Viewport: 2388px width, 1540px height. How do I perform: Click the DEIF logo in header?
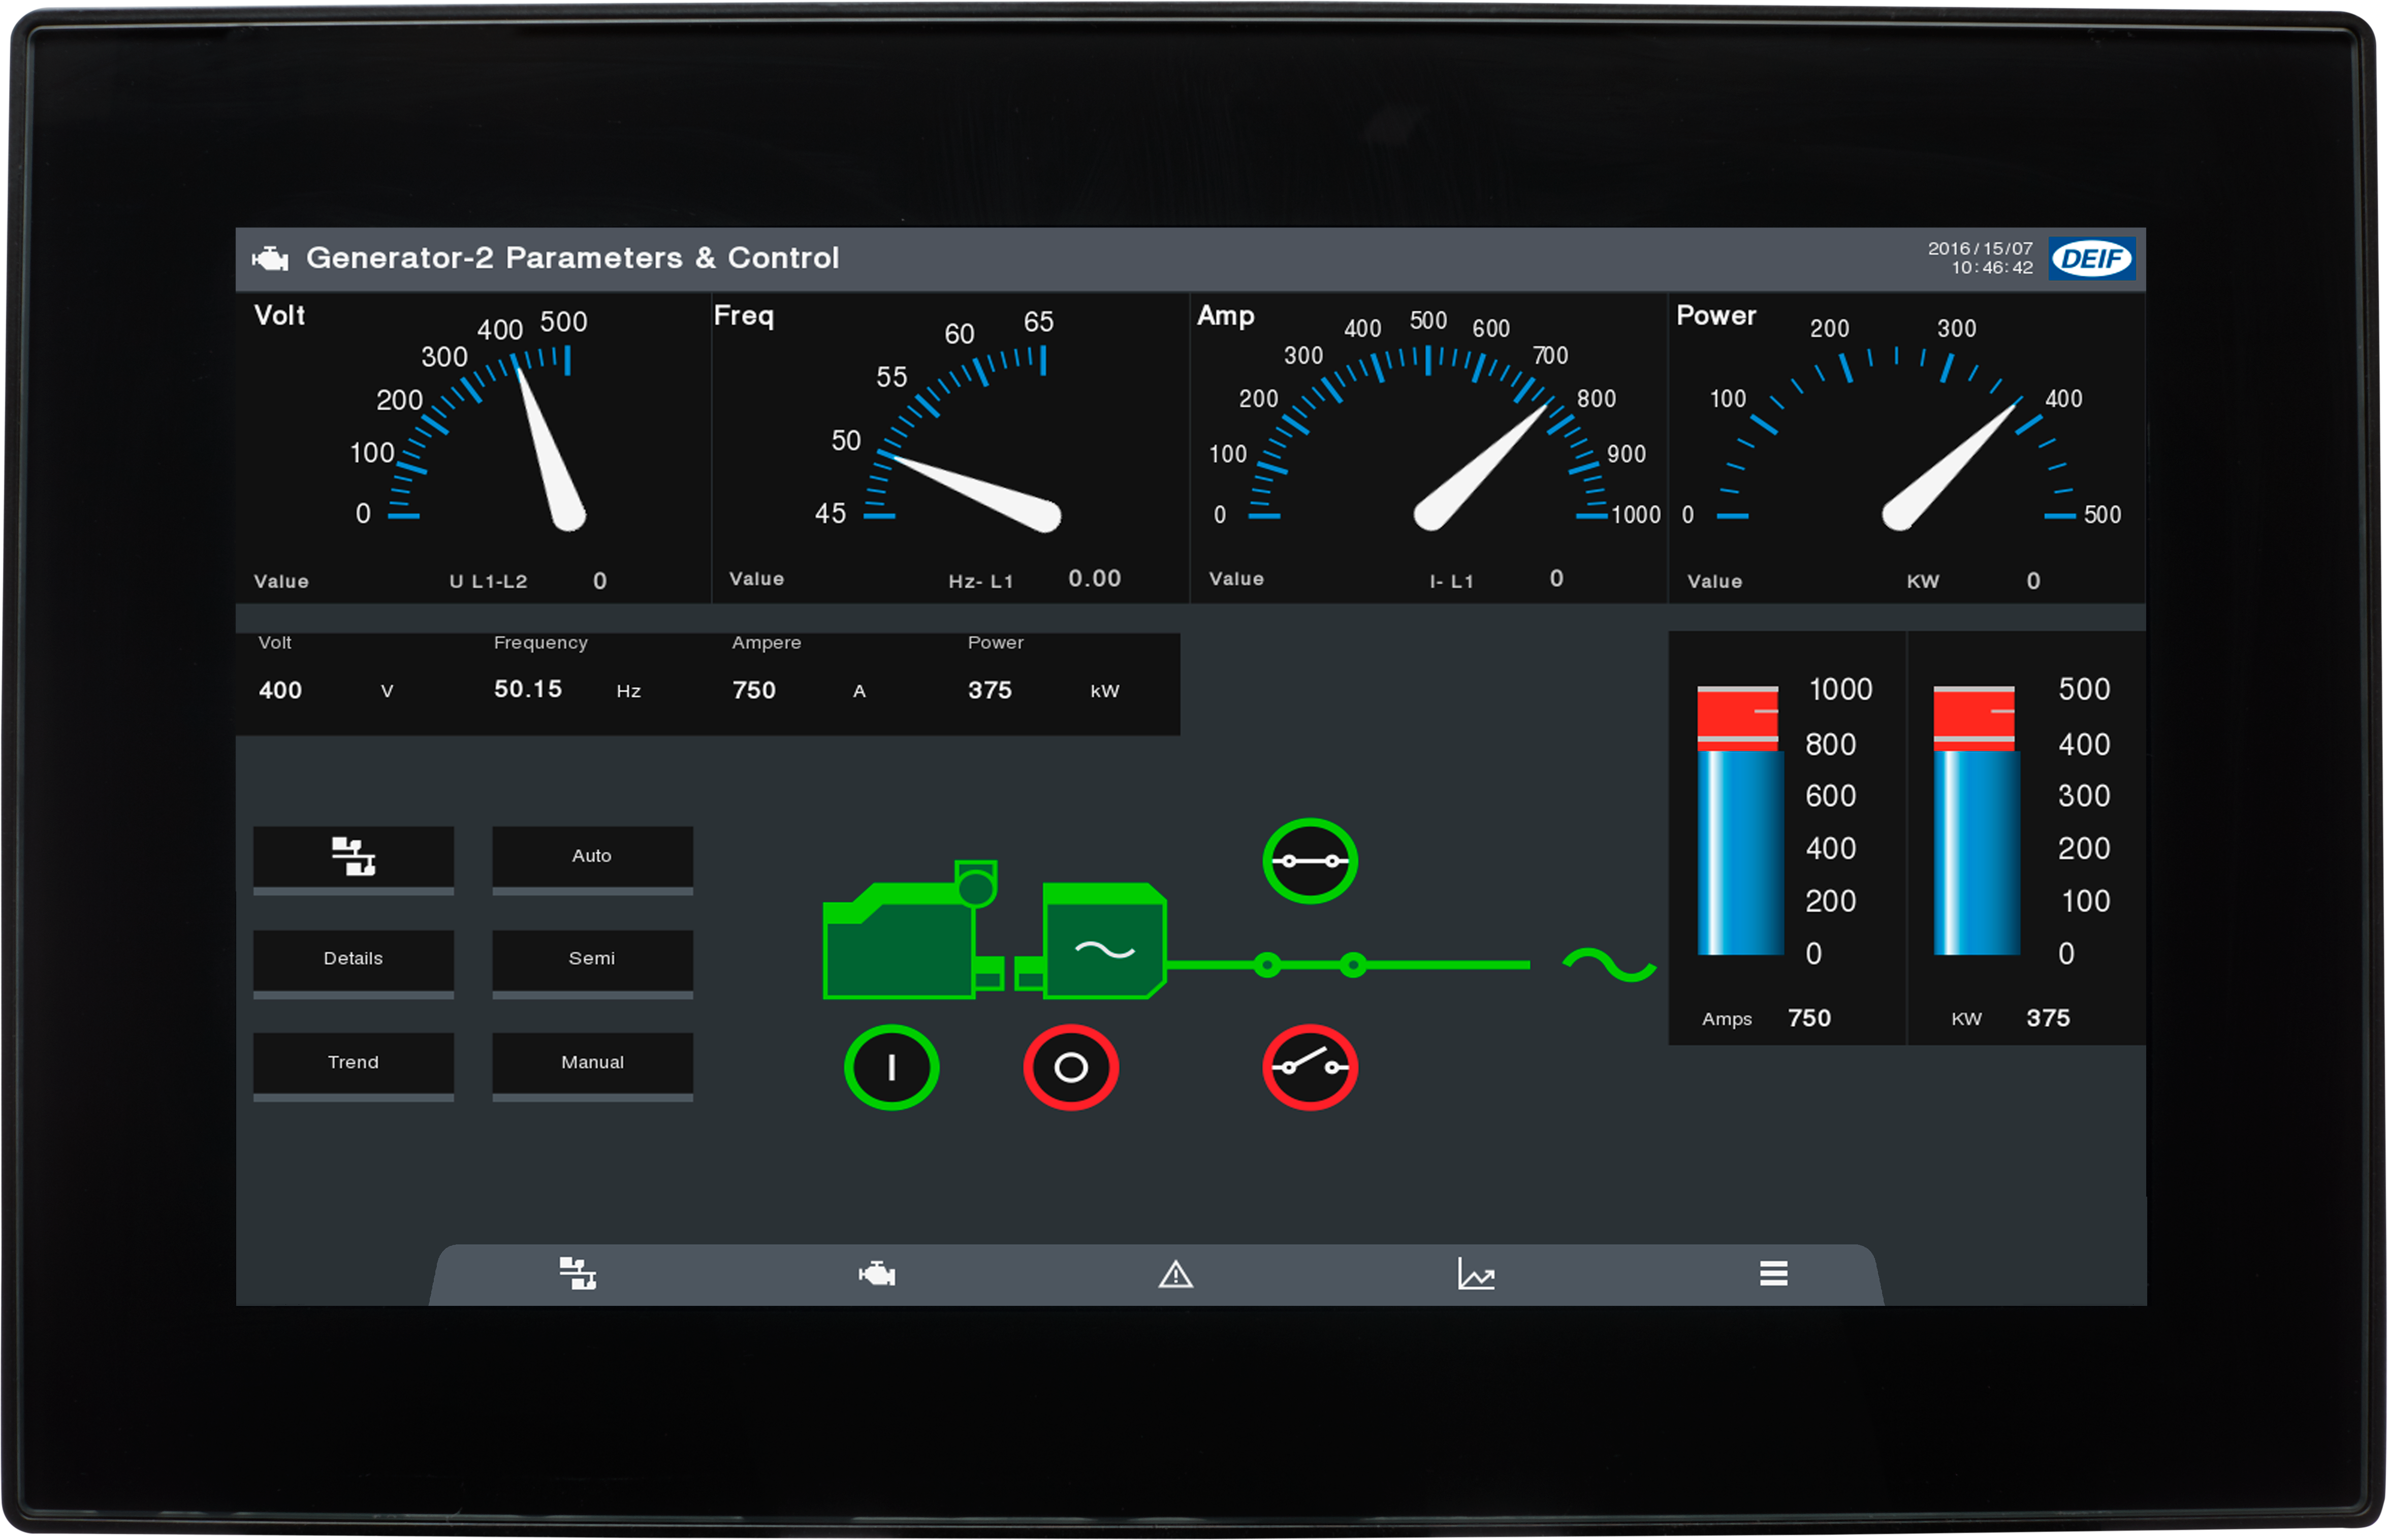tap(2091, 259)
